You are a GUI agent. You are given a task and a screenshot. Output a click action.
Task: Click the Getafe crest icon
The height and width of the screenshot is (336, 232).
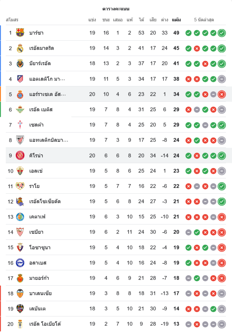pos(20,217)
